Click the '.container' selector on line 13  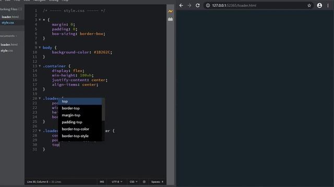(54, 66)
